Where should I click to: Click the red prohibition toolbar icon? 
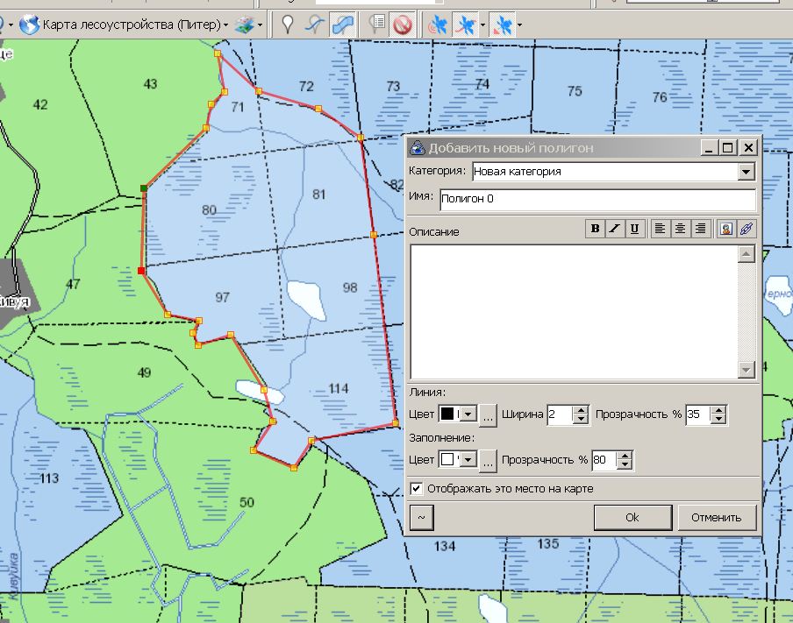coord(403,25)
